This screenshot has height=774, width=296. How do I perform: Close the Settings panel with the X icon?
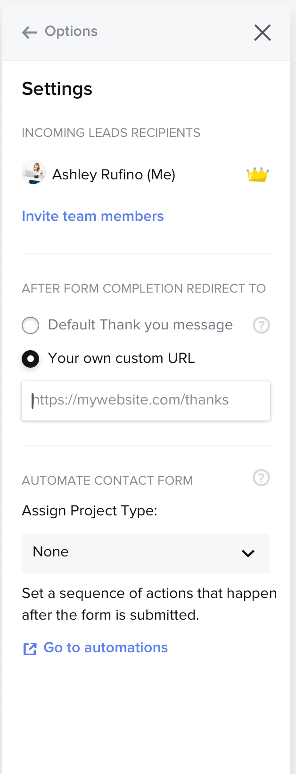tap(263, 33)
